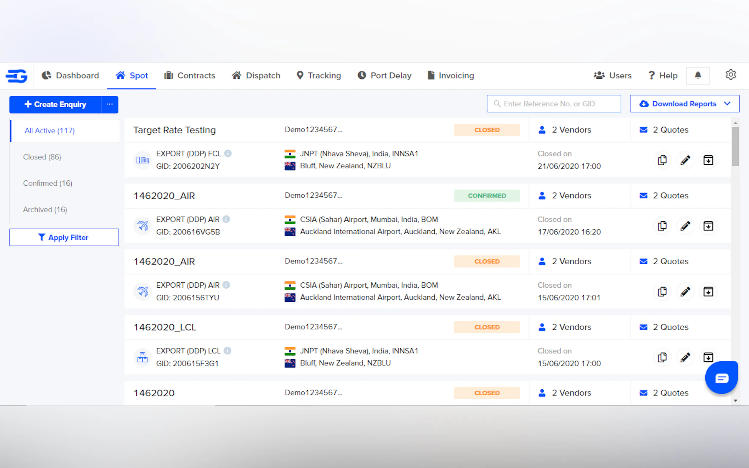Click info icon for GID 2006156TYU shipment type
The height and width of the screenshot is (468, 749).
[226, 285]
